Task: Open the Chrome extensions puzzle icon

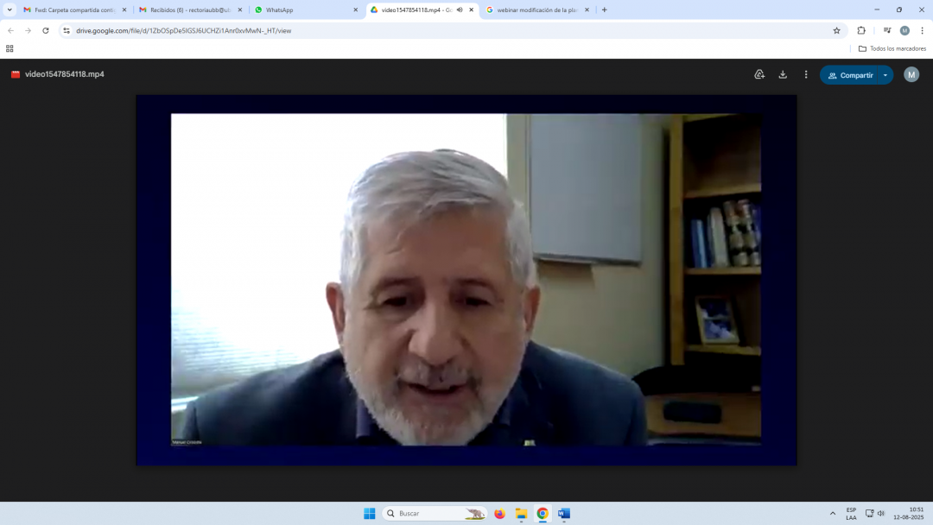Action: (861, 30)
